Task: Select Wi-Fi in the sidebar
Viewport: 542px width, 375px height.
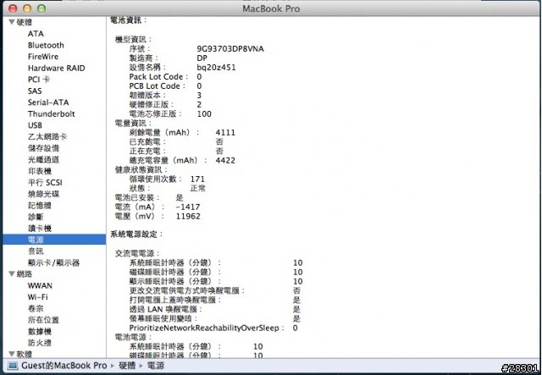Action: [37, 297]
